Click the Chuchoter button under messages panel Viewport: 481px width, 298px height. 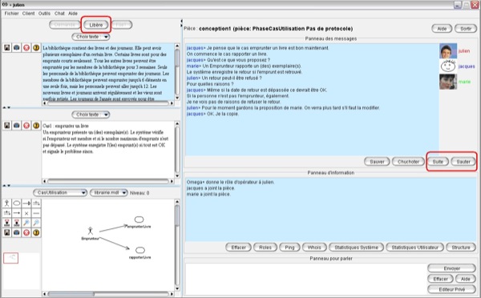[x=408, y=162]
